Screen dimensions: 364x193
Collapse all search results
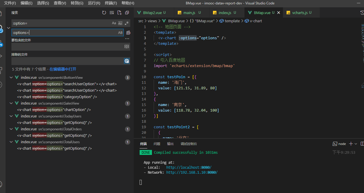click(127, 13)
